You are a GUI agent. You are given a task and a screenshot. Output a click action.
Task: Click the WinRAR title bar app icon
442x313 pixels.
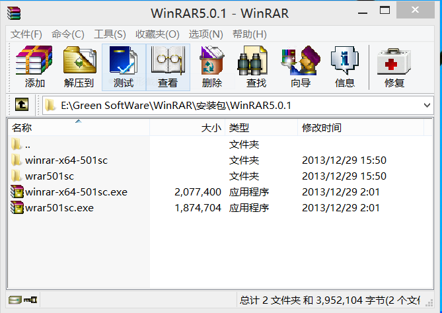pyautogui.click(x=14, y=13)
